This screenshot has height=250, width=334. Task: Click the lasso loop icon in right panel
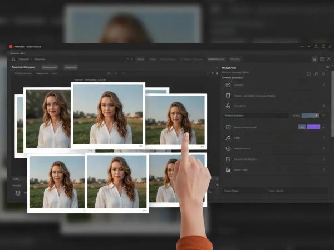pyautogui.click(x=228, y=138)
